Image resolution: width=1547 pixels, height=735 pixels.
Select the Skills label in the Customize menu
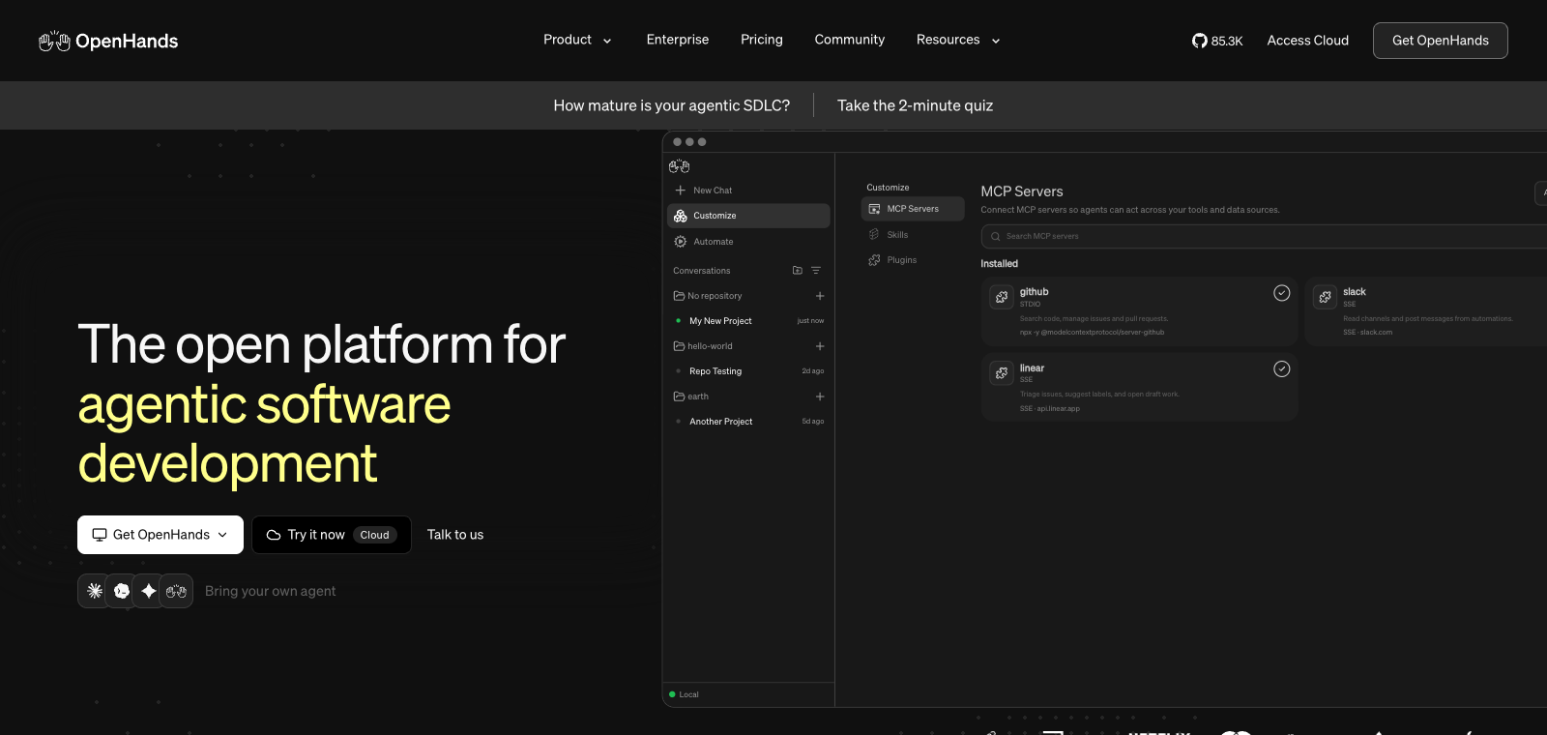[x=898, y=235]
